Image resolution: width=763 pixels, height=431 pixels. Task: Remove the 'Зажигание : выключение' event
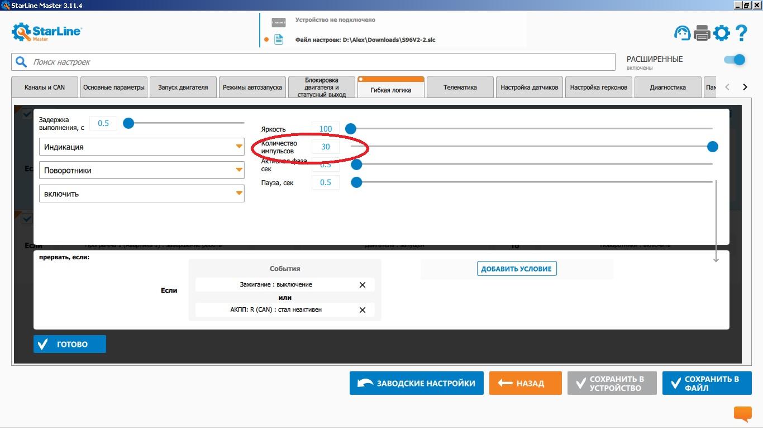[363, 285]
